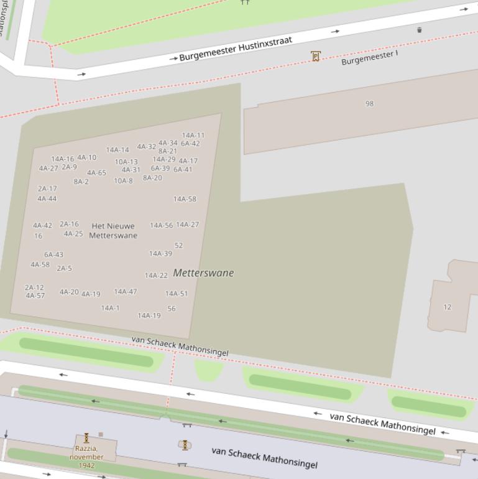Click the bench icon at the far right canal edge

coord(460,451)
